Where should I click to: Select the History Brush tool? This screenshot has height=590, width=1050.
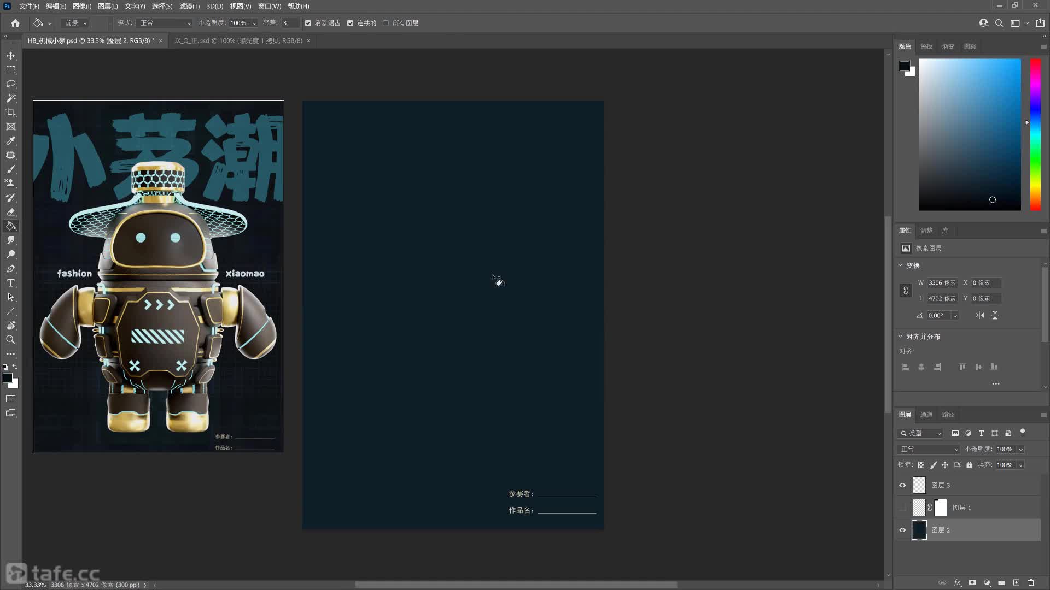click(11, 198)
